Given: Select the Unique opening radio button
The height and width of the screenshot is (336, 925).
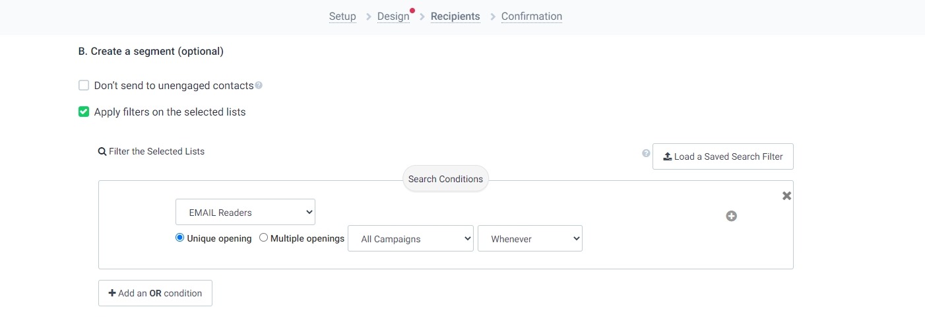Looking at the screenshot, I should click(179, 238).
